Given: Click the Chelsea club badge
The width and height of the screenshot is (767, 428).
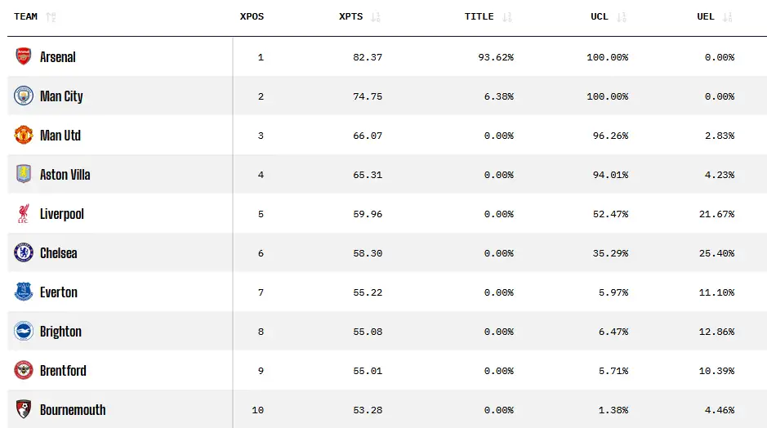Looking at the screenshot, I should point(24,253).
